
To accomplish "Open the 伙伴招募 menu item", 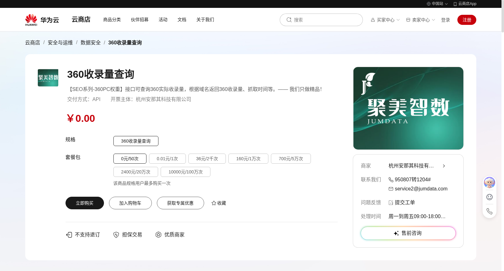I will pos(140,20).
